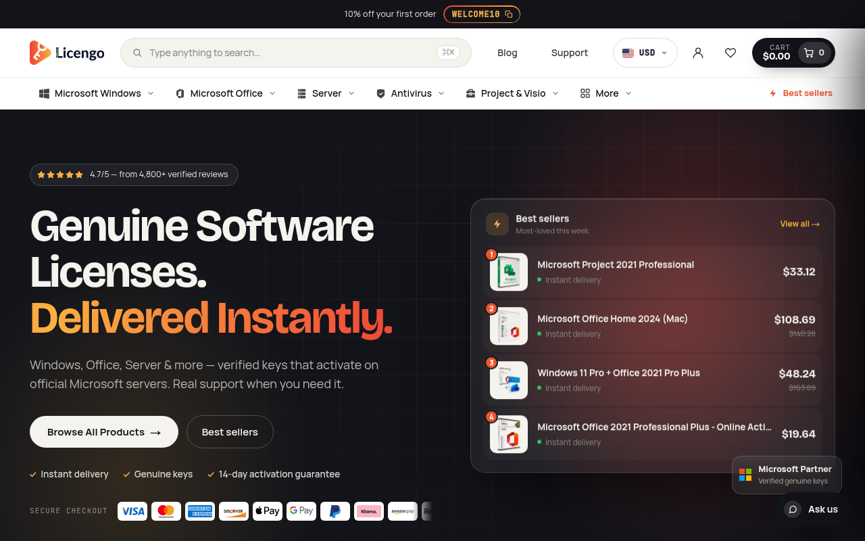Click the $108.69 price

click(x=795, y=319)
